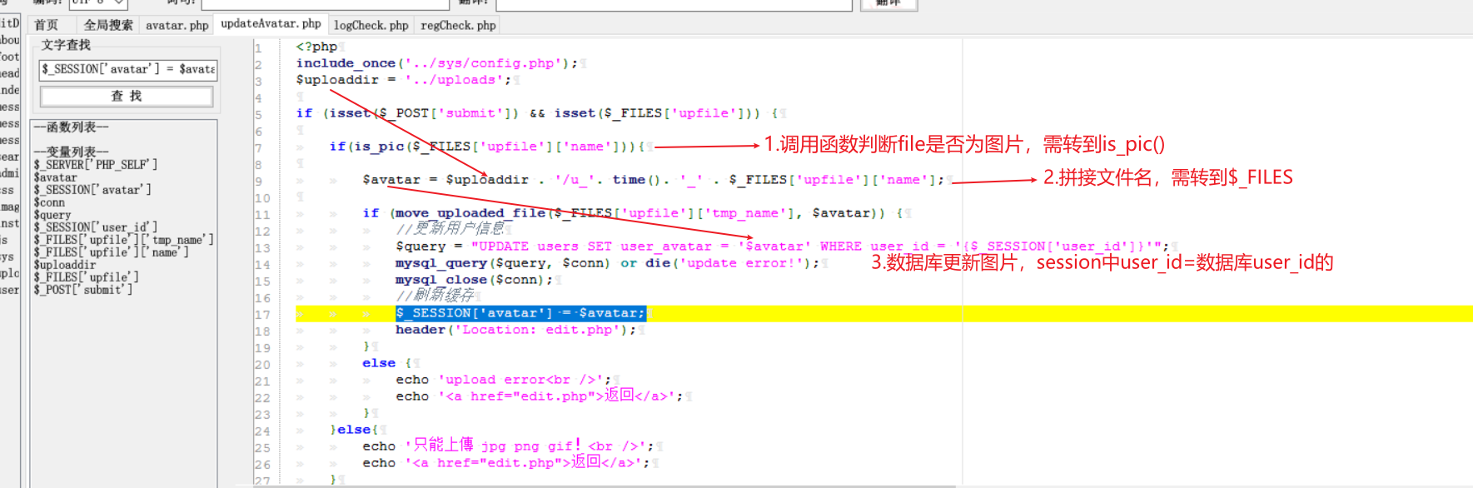Click the if(is_pic(...)) code line

pyautogui.click(x=487, y=147)
